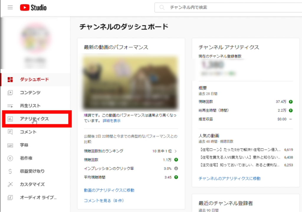Screen dimensions: 302x212
Task: Click the 人気の動画 heading
Action: (209, 136)
